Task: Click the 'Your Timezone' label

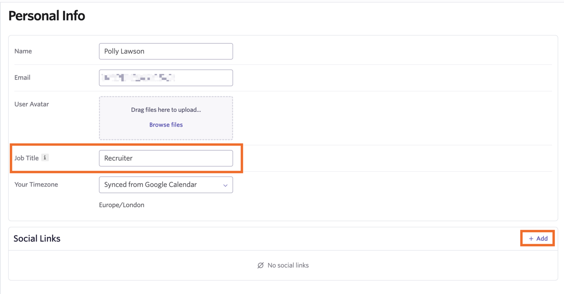Action: tap(36, 184)
